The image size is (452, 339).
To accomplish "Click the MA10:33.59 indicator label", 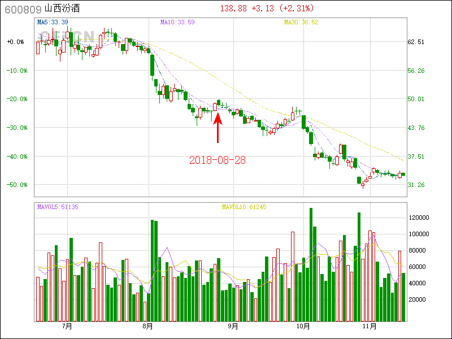I will [x=177, y=22].
